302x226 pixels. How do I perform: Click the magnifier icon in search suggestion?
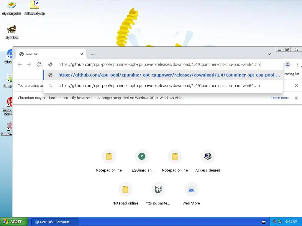[x=50, y=86]
